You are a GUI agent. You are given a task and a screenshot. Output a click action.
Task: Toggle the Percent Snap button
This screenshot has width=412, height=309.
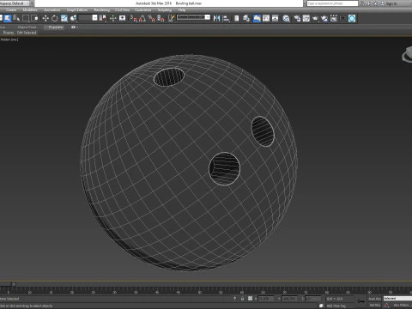click(152, 18)
